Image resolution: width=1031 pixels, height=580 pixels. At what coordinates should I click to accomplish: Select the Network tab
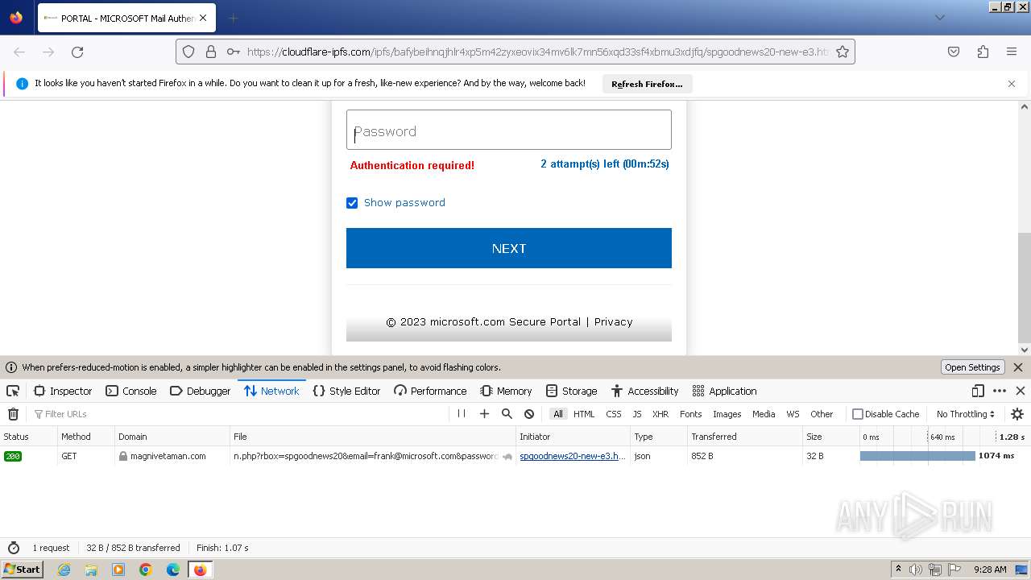271,391
